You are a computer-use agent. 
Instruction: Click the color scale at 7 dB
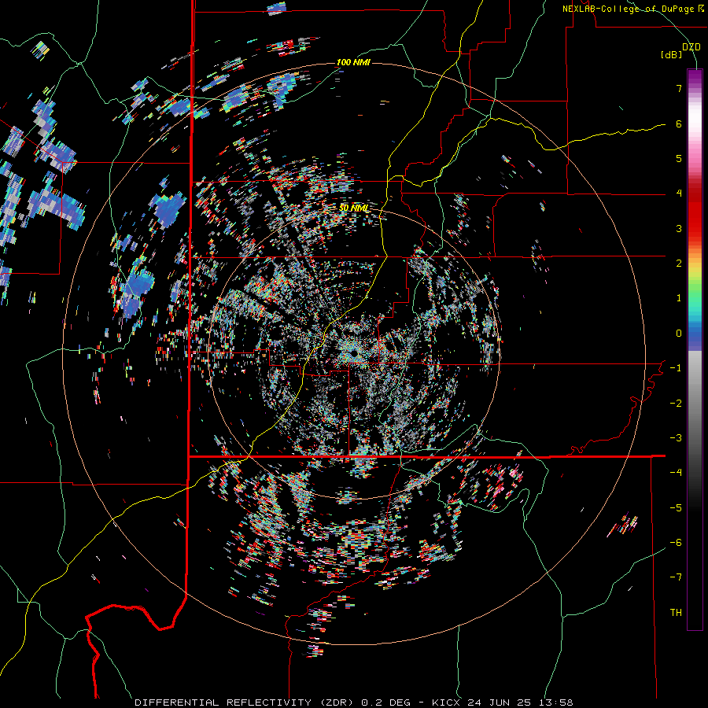(695, 88)
